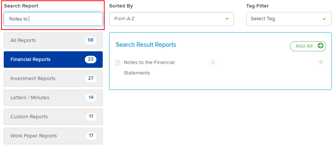
Task: Open the Select Tag dropdown
Action: pyautogui.click(x=289, y=19)
